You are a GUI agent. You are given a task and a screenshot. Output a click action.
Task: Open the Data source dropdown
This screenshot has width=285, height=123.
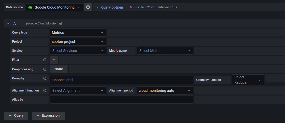(54, 7)
